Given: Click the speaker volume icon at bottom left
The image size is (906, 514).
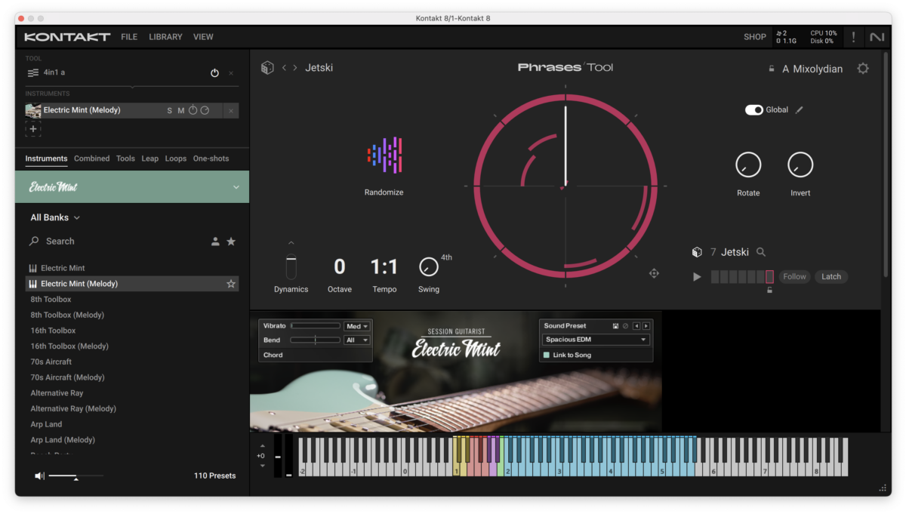Looking at the screenshot, I should point(40,476).
